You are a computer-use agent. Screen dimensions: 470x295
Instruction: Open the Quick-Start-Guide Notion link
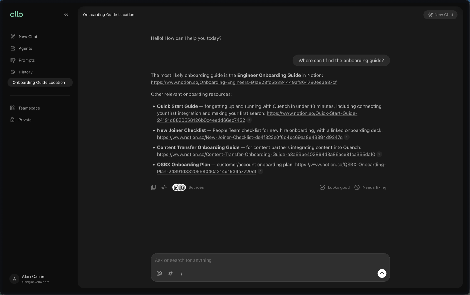coord(312,113)
